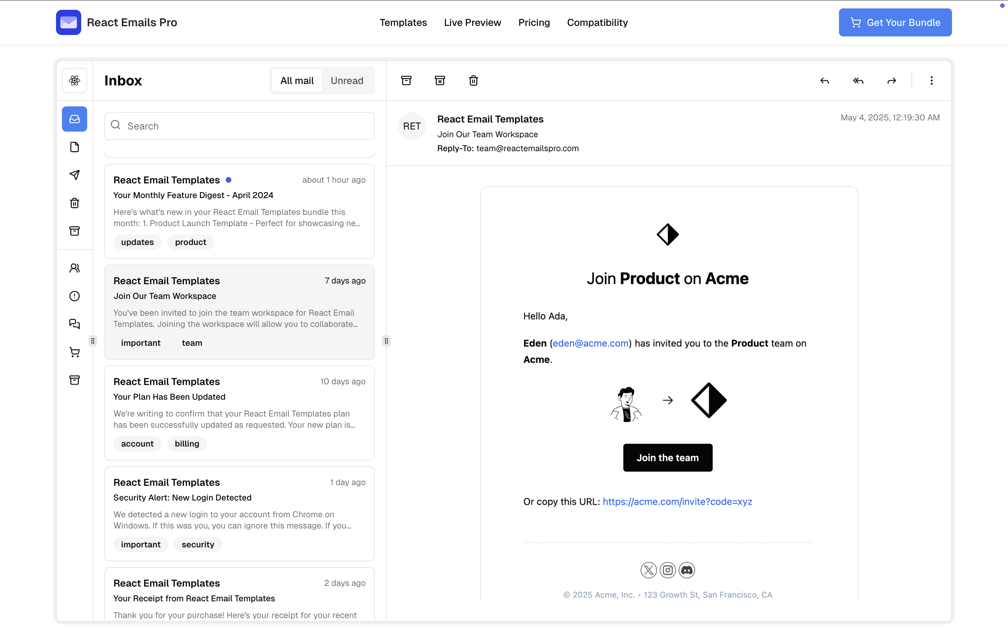Open the eden@acme.com email link
Screen dimensions: 1008x630
coord(591,343)
